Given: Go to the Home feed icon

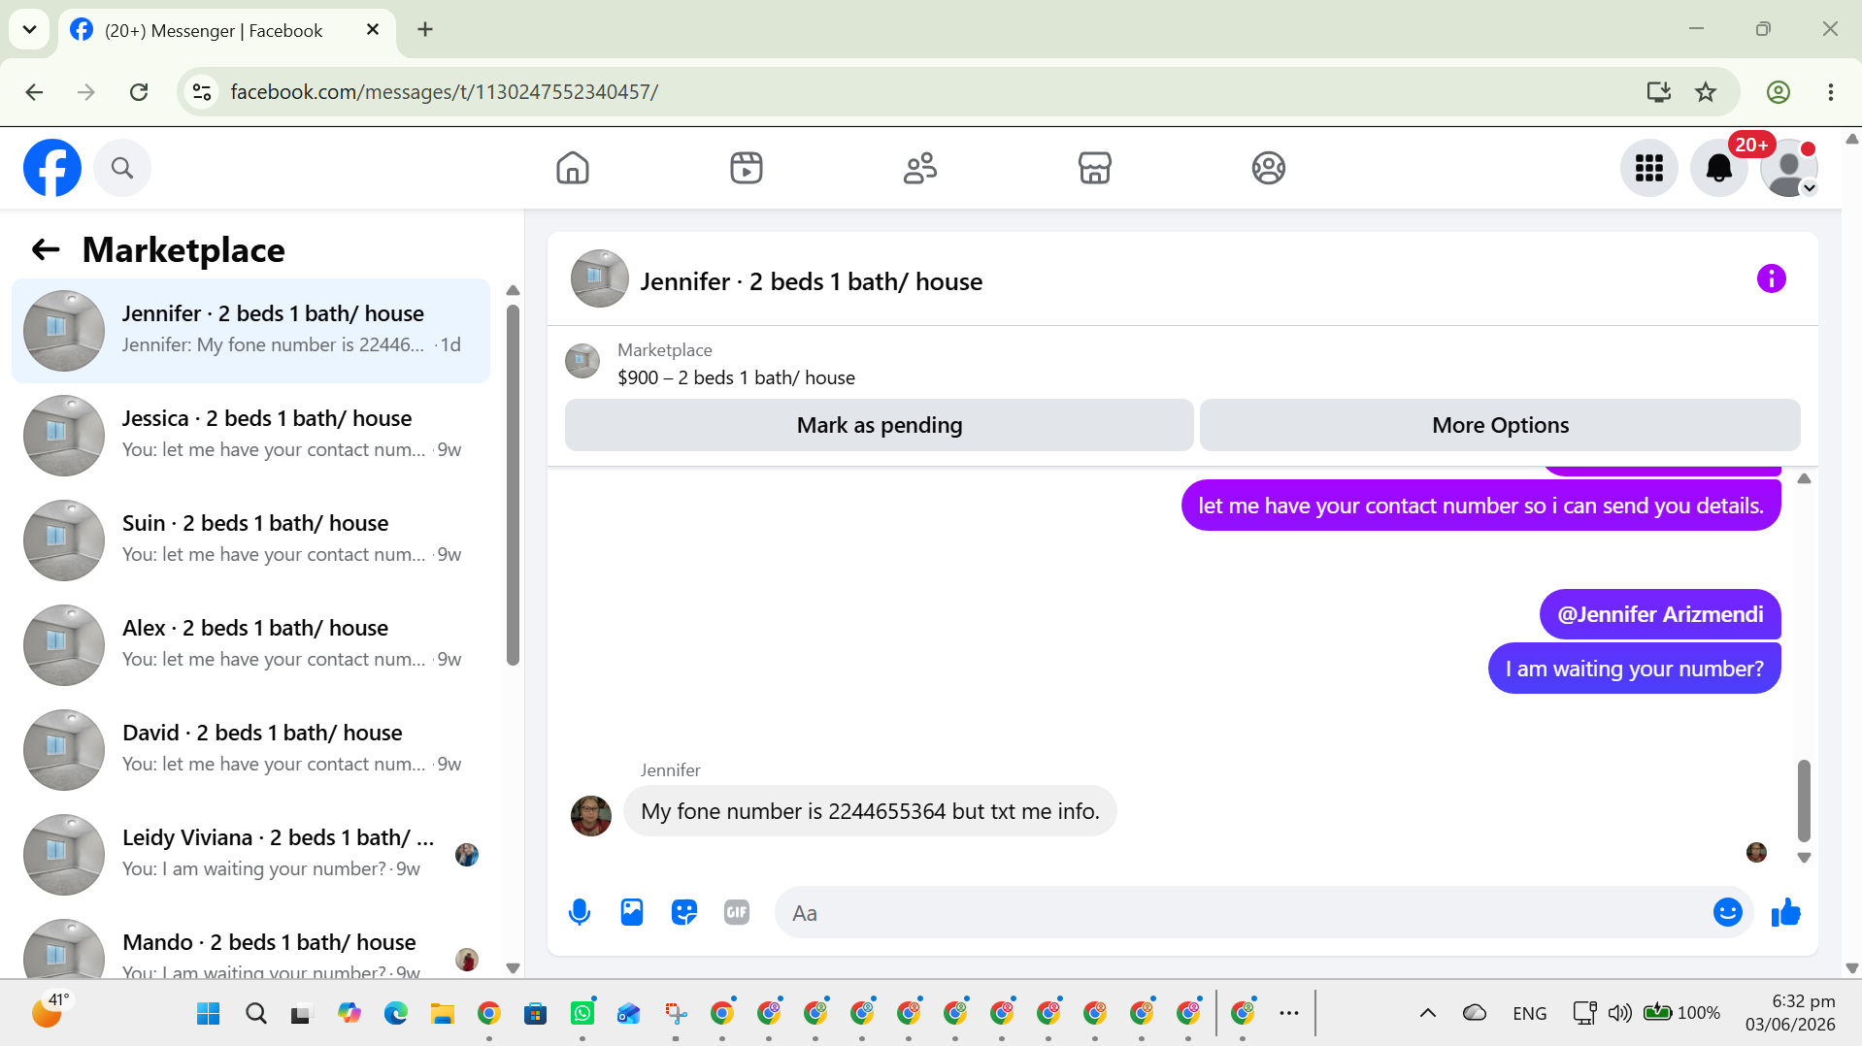Looking at the screenshot, I should point(573,168).
